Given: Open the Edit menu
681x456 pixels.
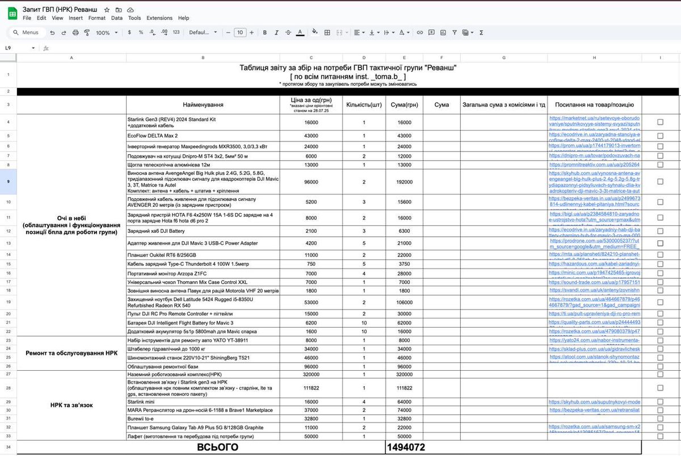Looking at the screenshot, I should (41, 18).
